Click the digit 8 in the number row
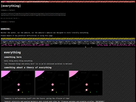This screenshot has height=102, width=136. (x=15, y=18)
